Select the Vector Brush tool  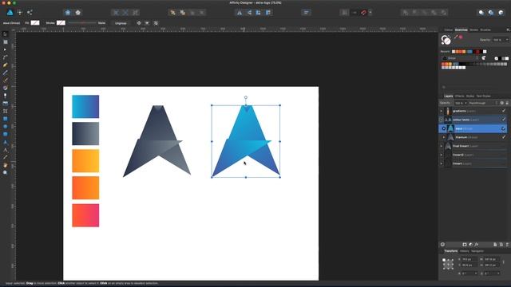click(6, 80)
